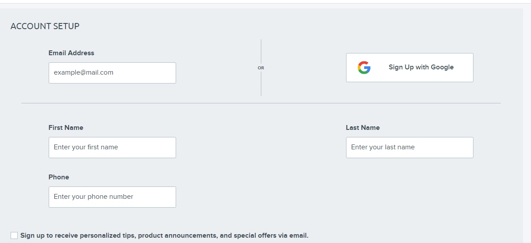This screenshot has height=243, width=531.
Task: Click the 'Email Address' field label
Action: click(71, 53)
